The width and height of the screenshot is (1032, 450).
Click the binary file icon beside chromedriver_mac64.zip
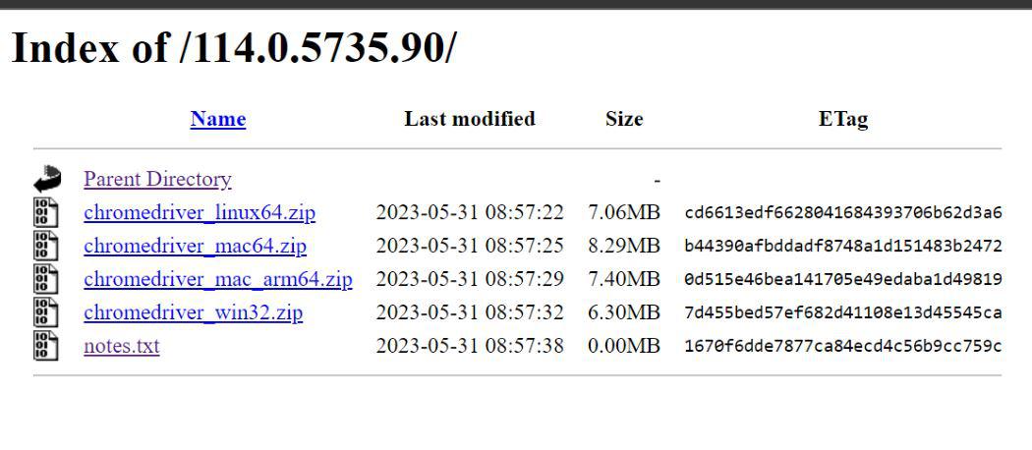[x=46, y=246]
